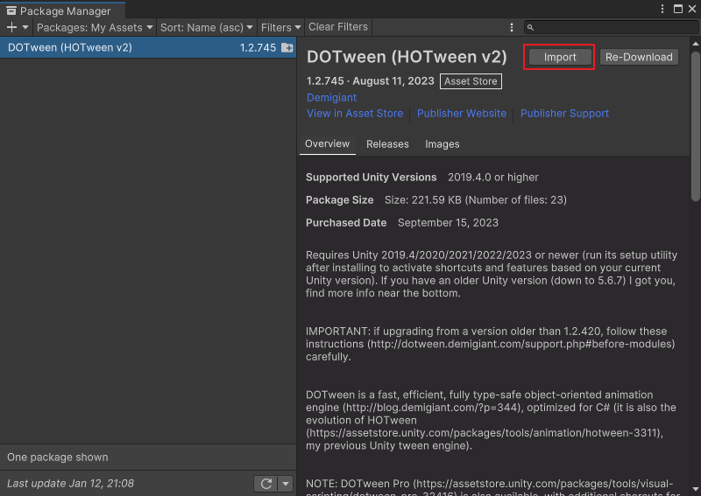This screenshot has width=701, height=496.
Task: Maximize the Package Manager window
Action: [678, 9]
